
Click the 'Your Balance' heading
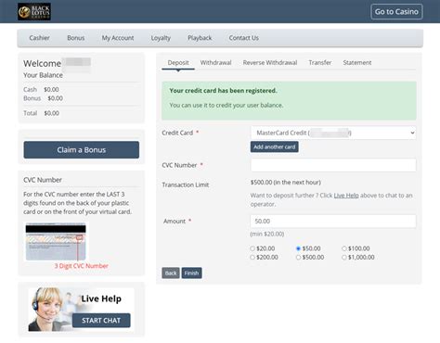43,75
